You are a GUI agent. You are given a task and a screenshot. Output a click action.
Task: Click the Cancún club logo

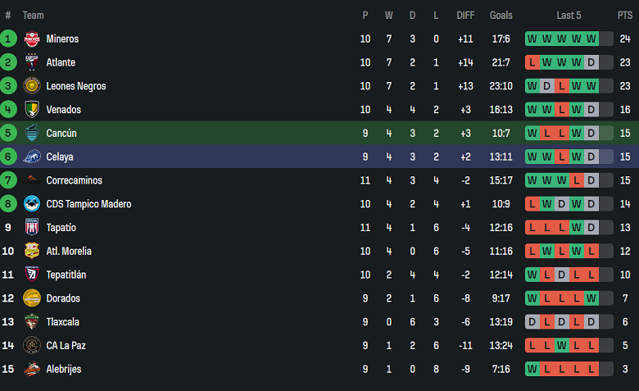[32, 133]
